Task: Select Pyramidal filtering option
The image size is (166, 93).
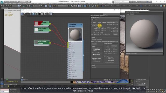Action: tap(93, 48)
